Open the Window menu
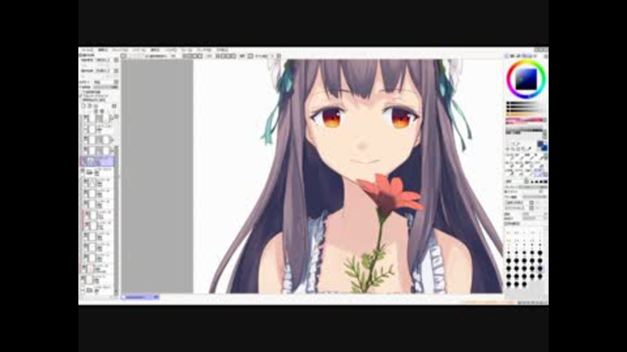This screenshot has height=352, width=627. pos(204,50)
